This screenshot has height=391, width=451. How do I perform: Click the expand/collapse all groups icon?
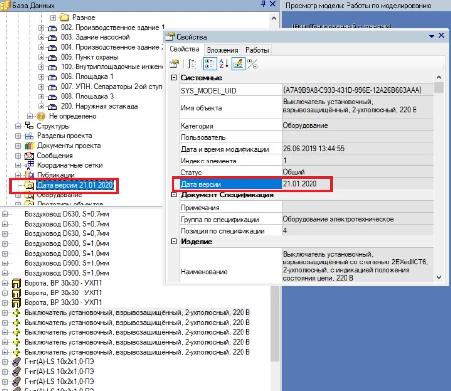[x=252, y=64]
